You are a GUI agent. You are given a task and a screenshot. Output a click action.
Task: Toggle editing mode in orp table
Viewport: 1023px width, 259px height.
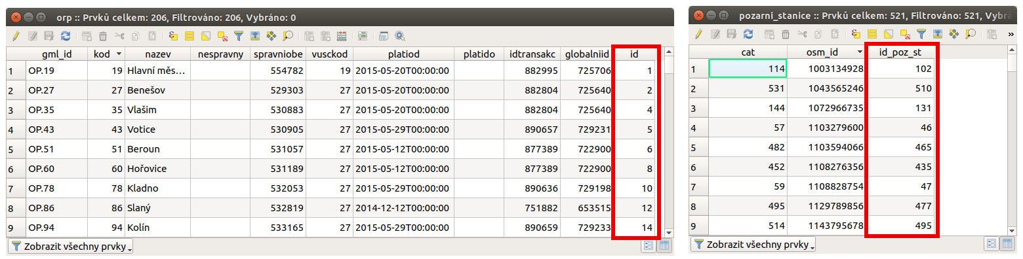(x=16, y=36)
